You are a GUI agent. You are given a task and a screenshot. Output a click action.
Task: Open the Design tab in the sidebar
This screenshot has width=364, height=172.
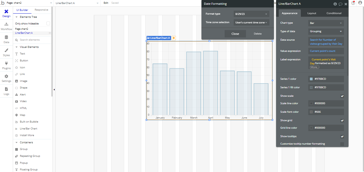click(x=6, y=13)
